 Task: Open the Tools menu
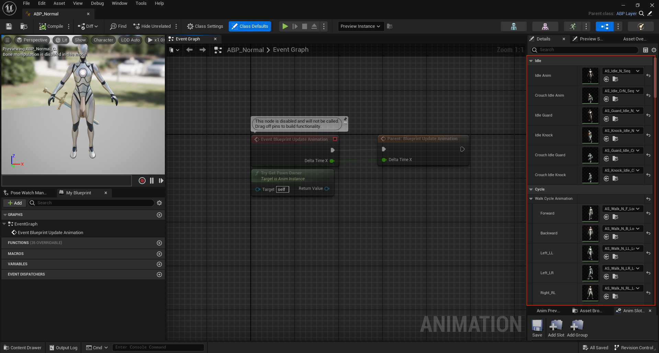(x=141, y=3)
